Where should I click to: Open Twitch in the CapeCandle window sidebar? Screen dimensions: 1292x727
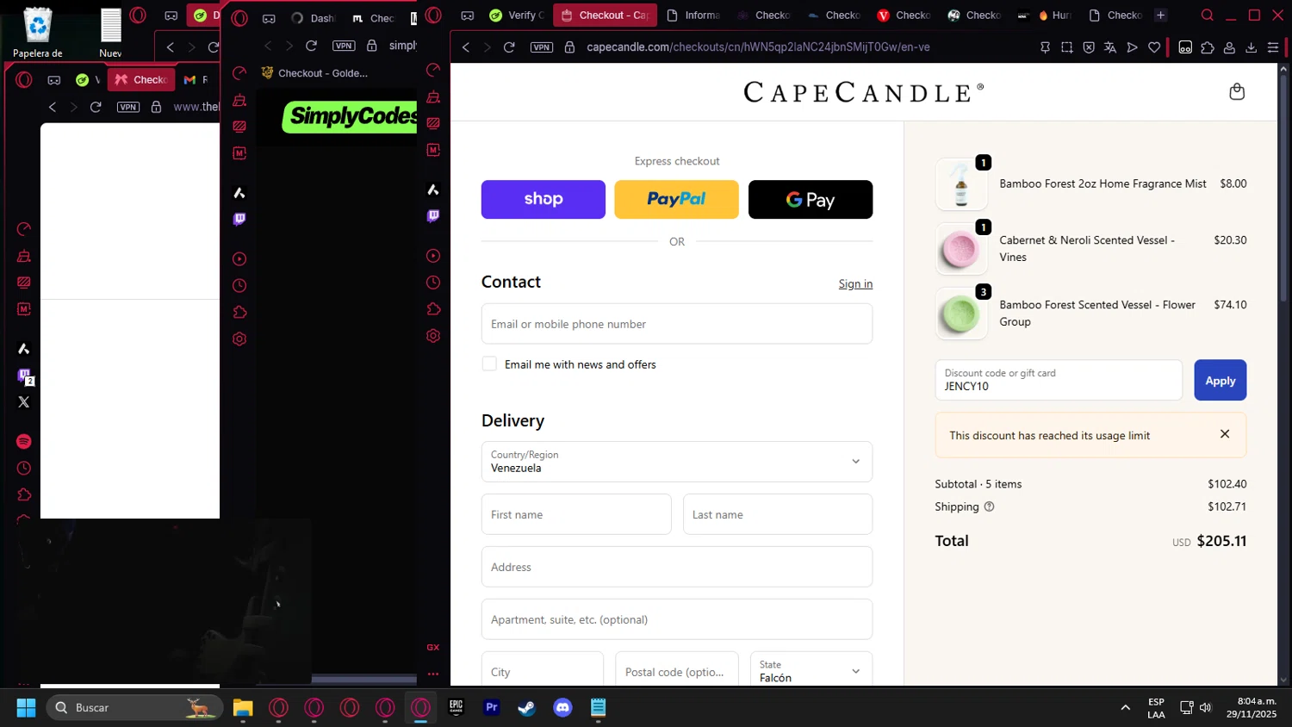pyautogui.click(x=433, y=215)
